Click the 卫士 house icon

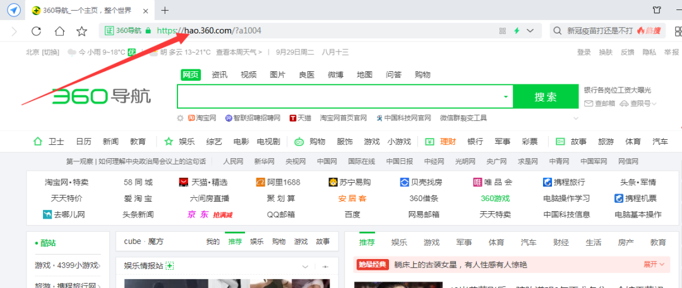click(x=38, y=141)
